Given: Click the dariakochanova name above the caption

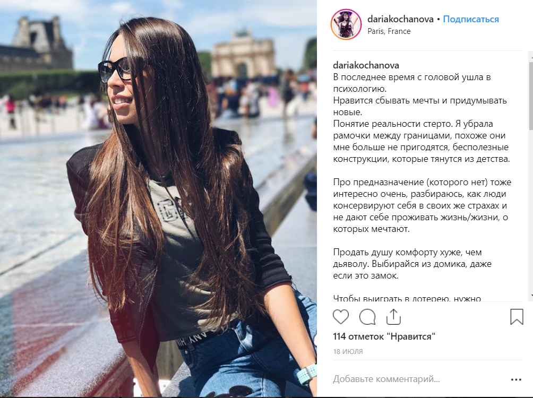Looking at the screenshot, I should click(366, 65).
